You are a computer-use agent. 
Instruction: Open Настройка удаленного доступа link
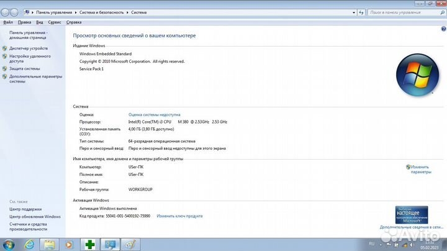tap(30, 58)
